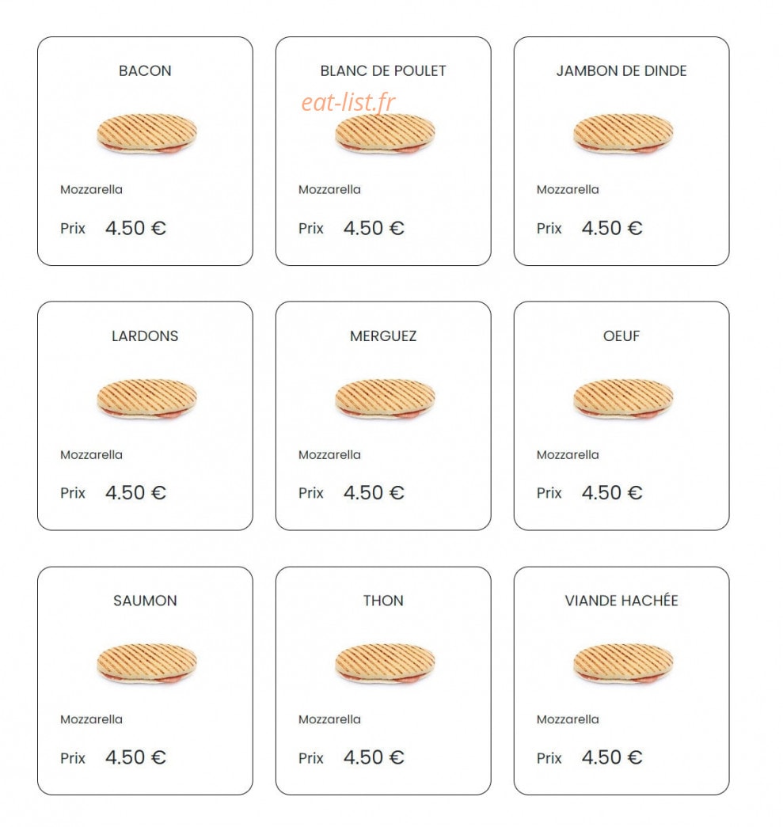Image resolution: width=783 pixels, height=827 pixels.
Task: Select the JAMBON DE DINDE title
Action: pos(621,70)
